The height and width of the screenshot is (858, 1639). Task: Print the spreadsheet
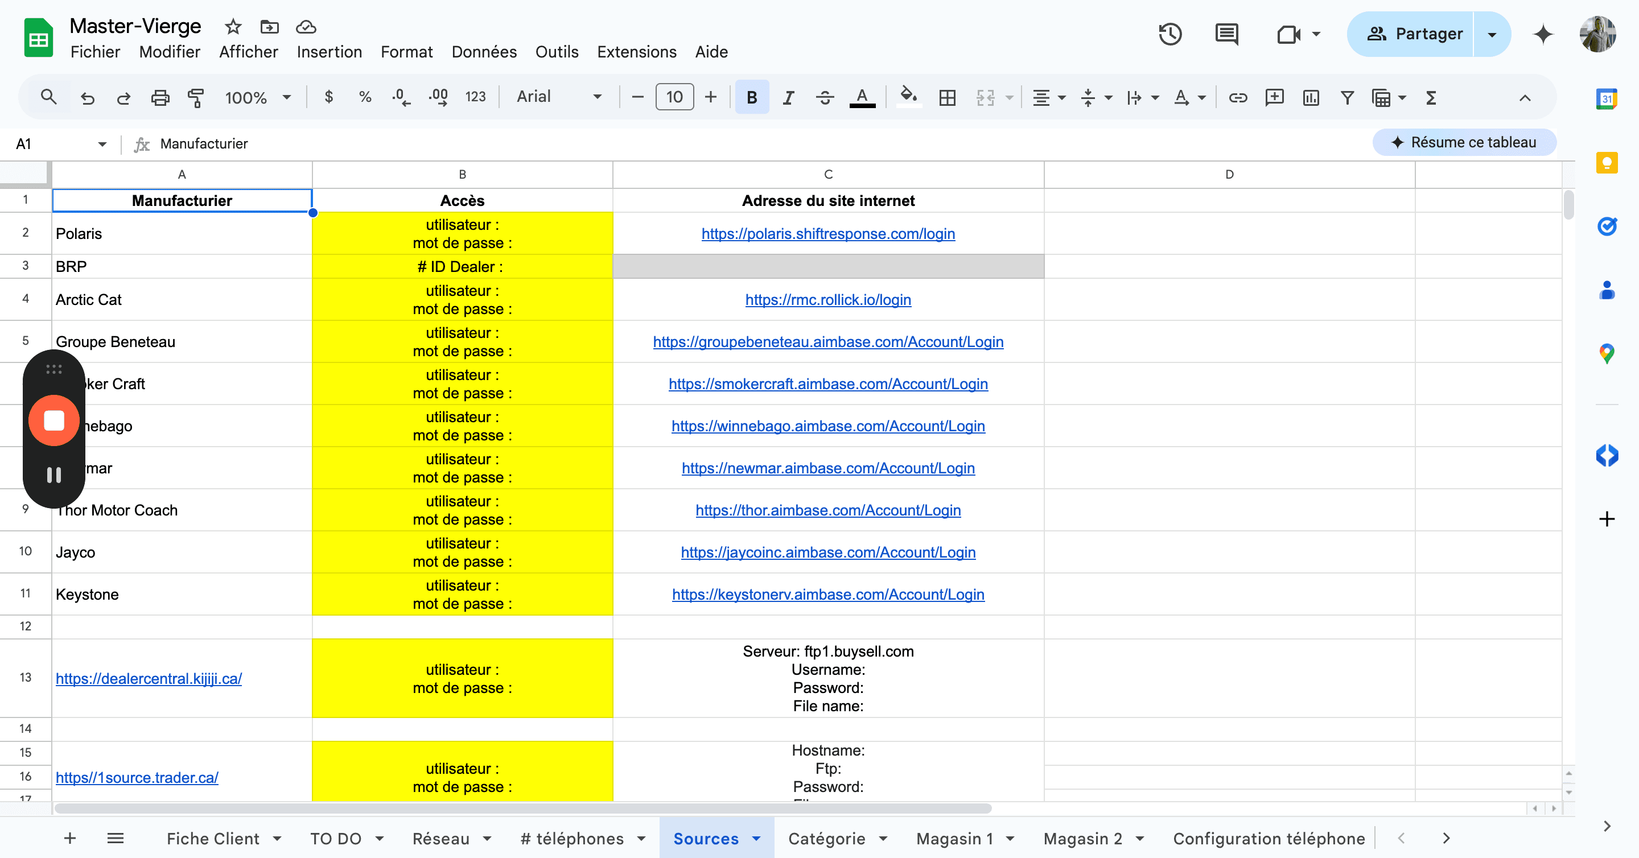pos(160,97)
